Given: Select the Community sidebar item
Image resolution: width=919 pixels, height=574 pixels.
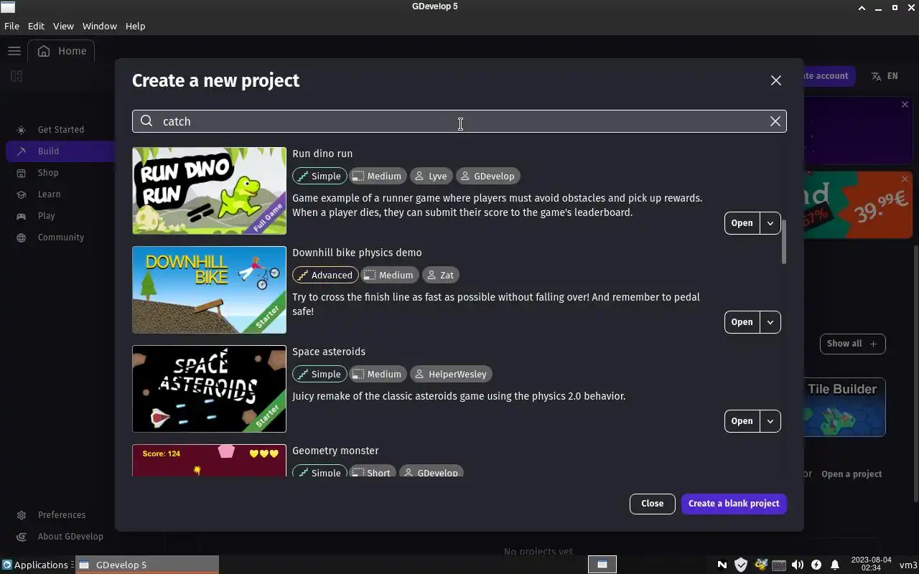Looking at the screenshot, I should pos(60,237).
